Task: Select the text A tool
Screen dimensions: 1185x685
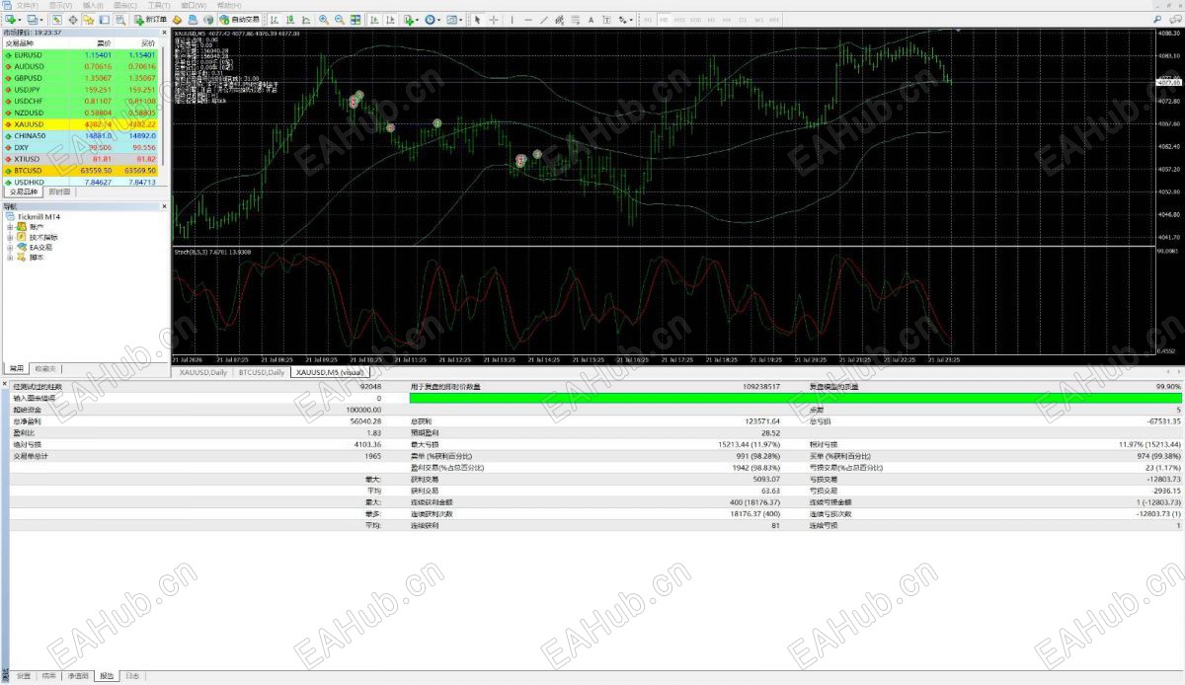Action: pos(591,20)
